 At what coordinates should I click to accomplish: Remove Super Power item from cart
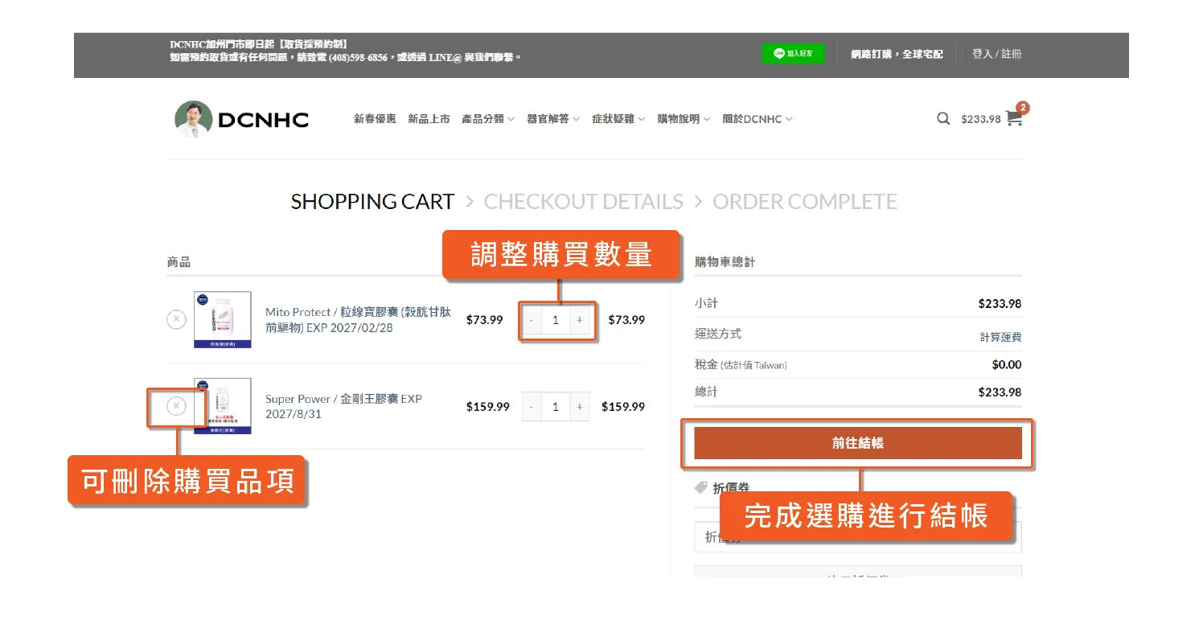[176, 406]
